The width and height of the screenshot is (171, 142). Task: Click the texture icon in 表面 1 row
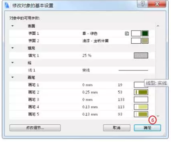(127, 34)
